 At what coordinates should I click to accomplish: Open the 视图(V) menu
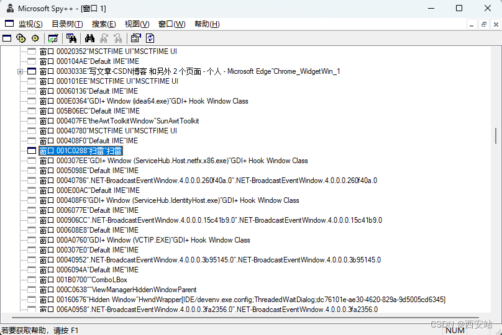tap(137, 24)
